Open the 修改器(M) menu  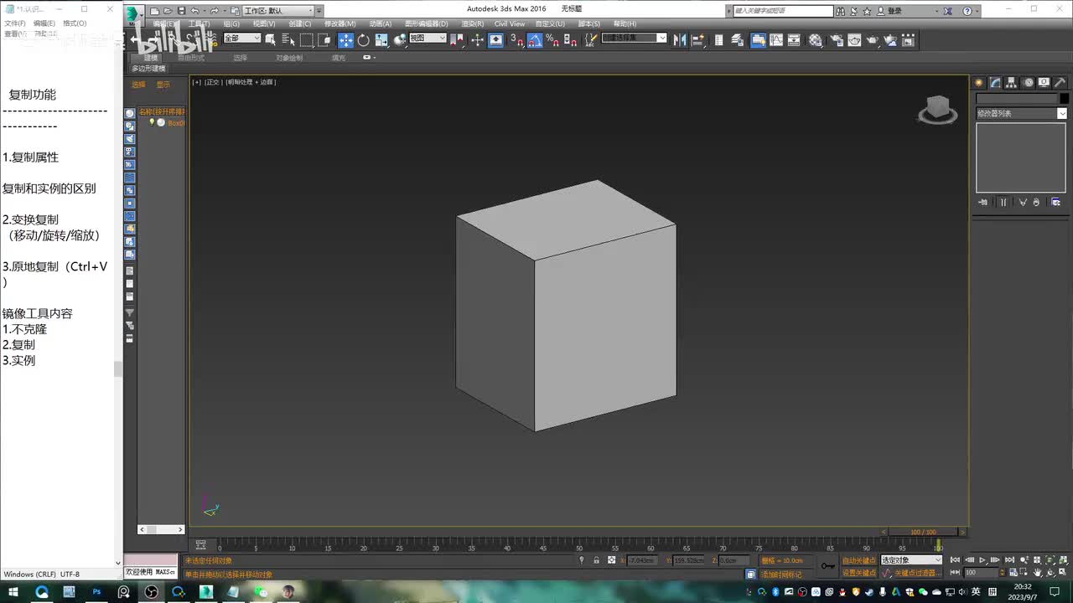(340, 23)
